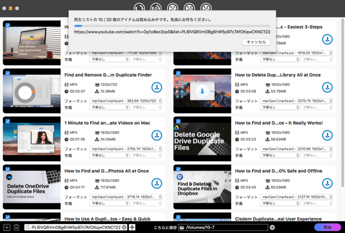Download the Find and Remove Duplicate Finder video
The image size is (345, 233).
coord(157,88)
